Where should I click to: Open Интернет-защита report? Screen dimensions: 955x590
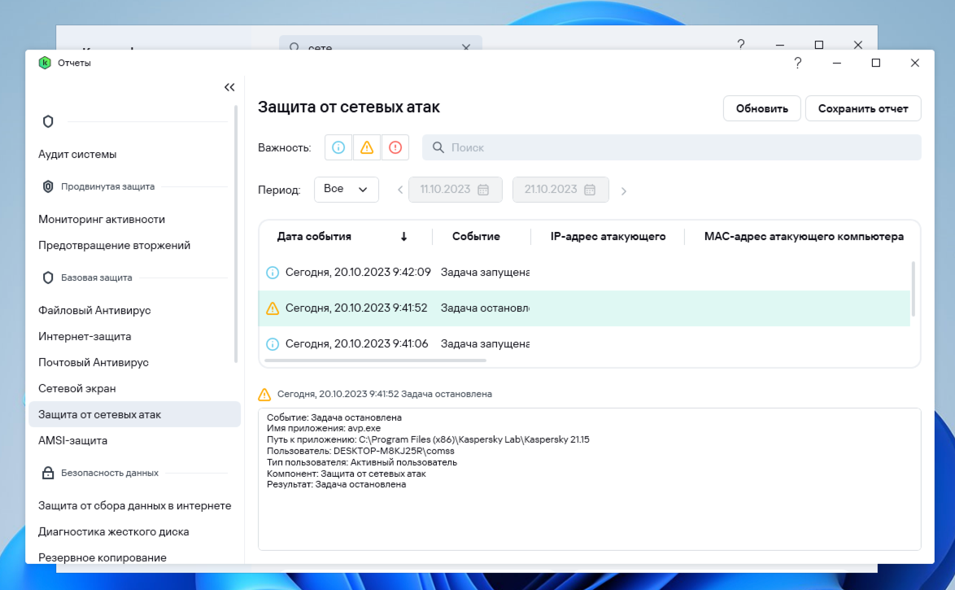tap(85, 336)
